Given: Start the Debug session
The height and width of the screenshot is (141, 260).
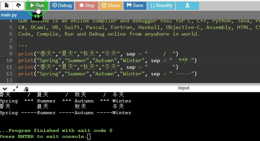Looking at the screenshot, I should (x=62, y=6).
